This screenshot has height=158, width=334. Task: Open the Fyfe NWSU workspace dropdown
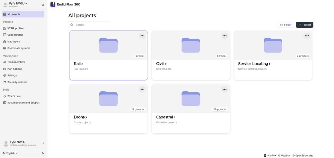[19, 3]
